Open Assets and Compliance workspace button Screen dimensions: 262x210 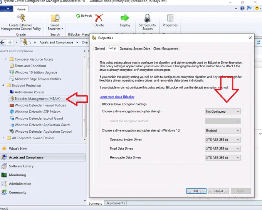[43, 157]
